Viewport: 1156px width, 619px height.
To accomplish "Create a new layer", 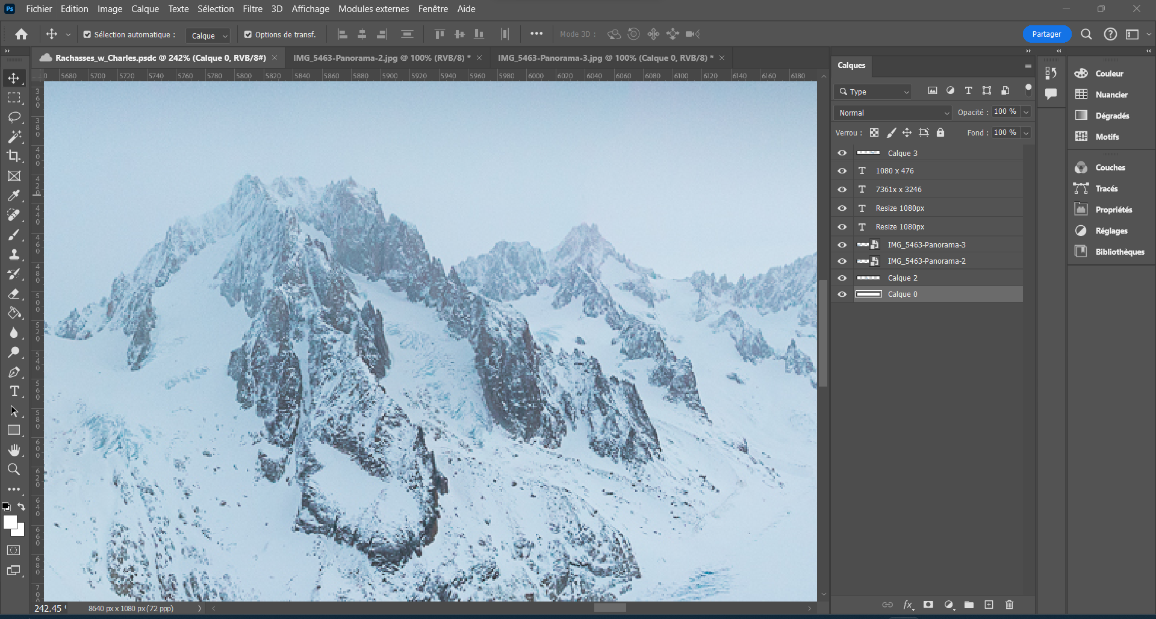I will pyautogui.click(x=988, y=605).
